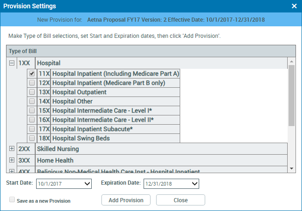
Task: Click the Close button
Action: (181, 200)
